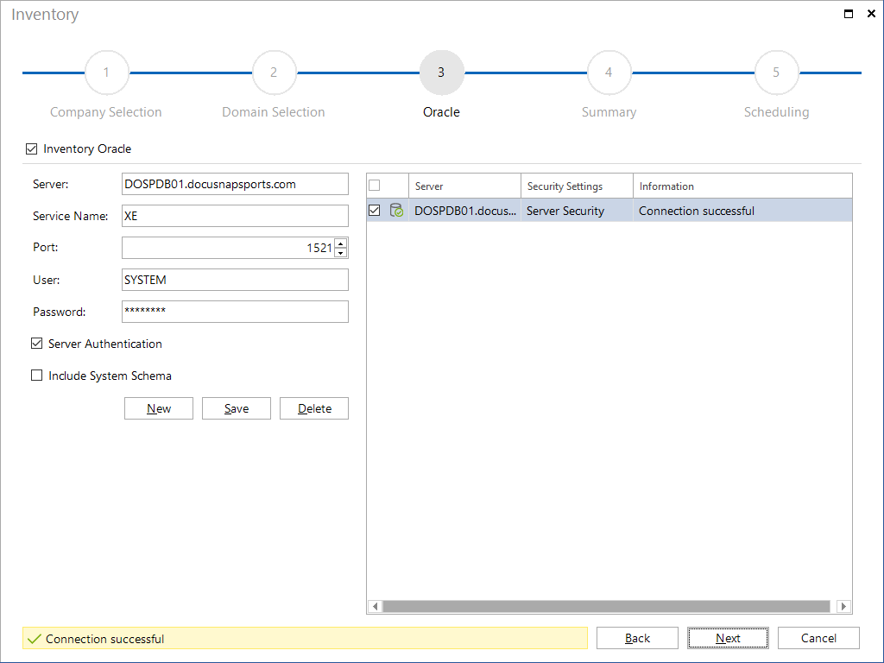Image resolution: width=884 pixels, height=663 pixels.
Task: Focus the User field with SYSTEM
Action: point(235,280)
